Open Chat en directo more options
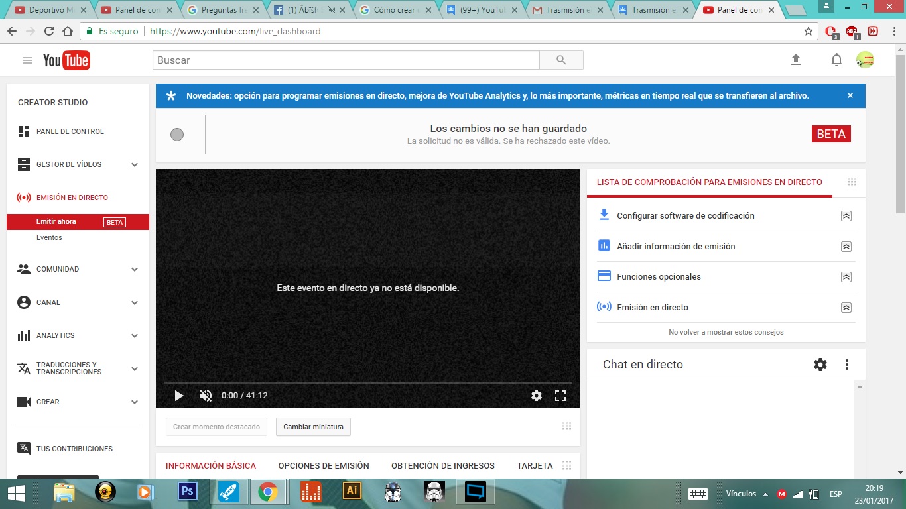This screenshot has width=906, height=509. (x=847, y=365)
